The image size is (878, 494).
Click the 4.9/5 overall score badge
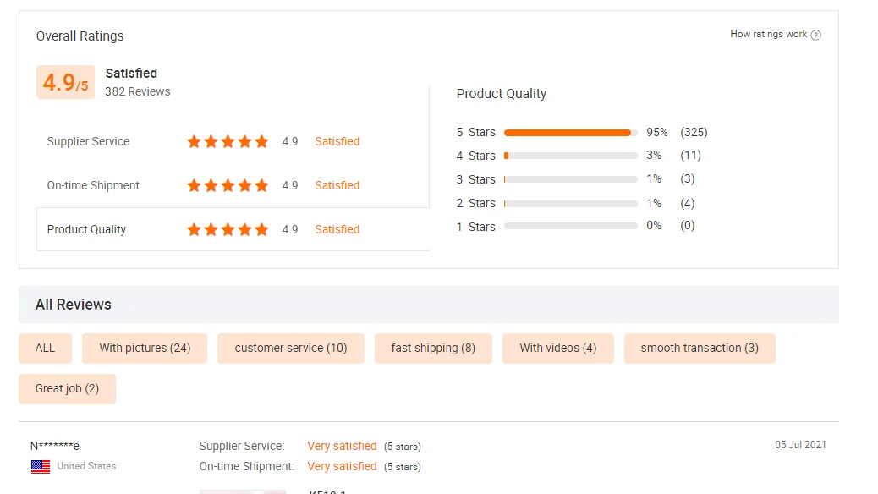65,82
